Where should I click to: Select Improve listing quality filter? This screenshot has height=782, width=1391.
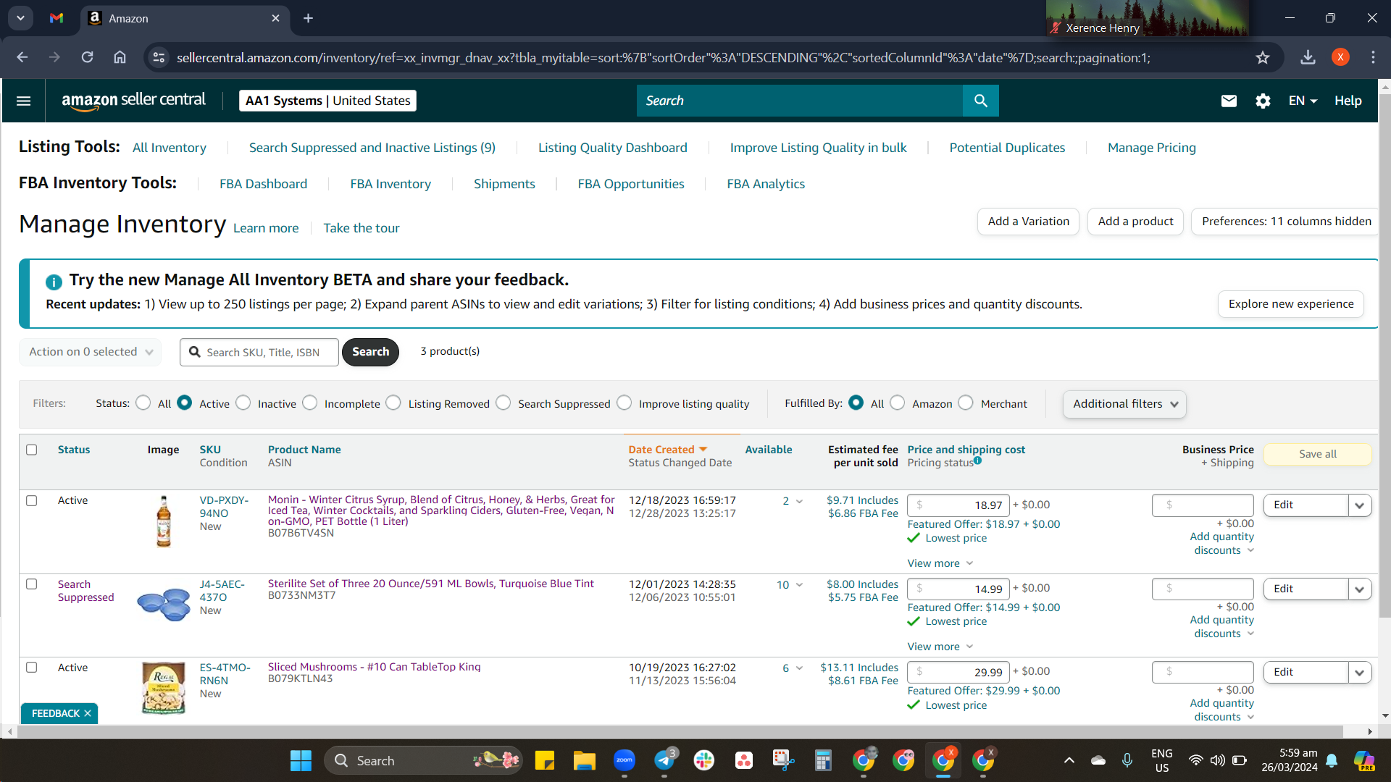(x=625, y=403)
